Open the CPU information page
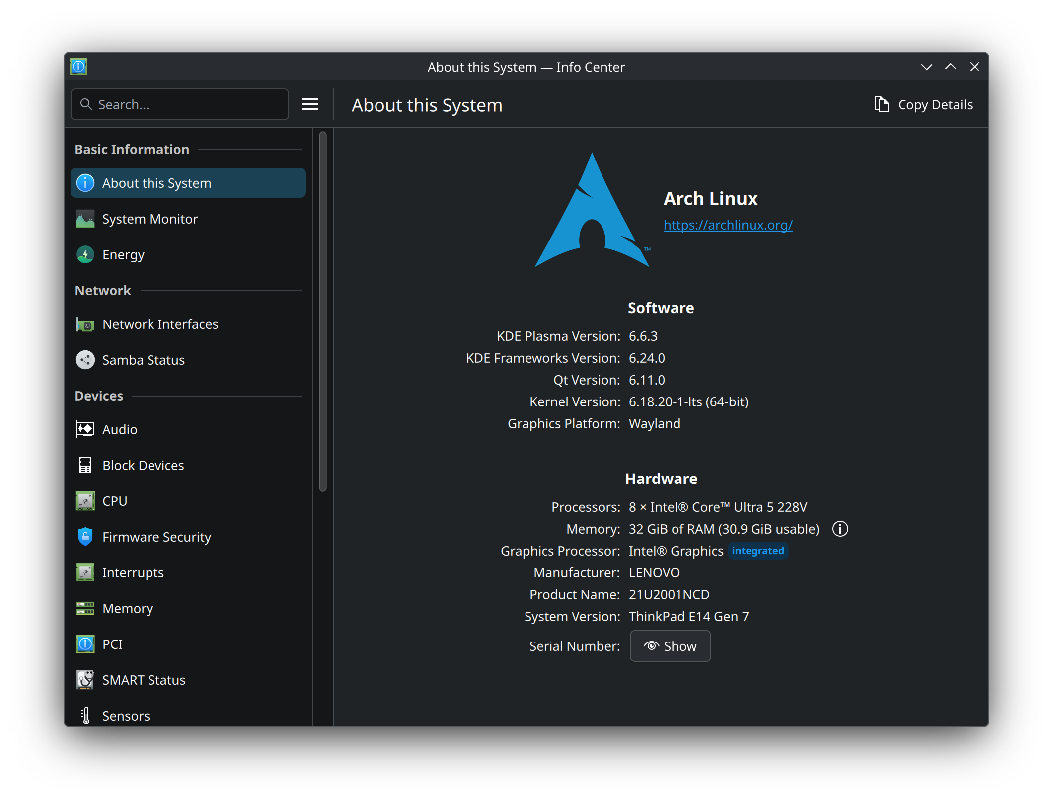 (x=188, y=501)
